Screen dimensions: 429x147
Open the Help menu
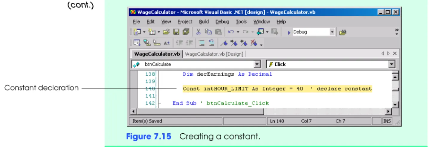281,22
